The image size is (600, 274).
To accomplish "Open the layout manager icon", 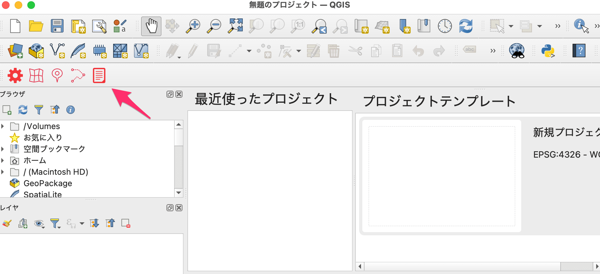I will click(x=99, y=26).
